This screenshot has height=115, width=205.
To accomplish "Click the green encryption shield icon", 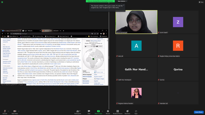I will [x=2, y=2].
